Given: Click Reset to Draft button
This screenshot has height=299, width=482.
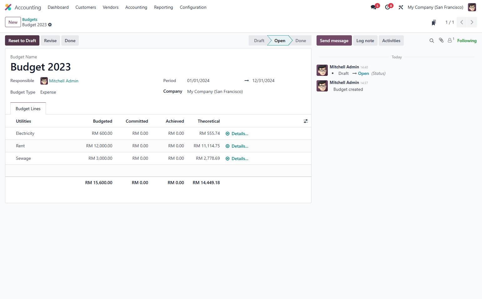Looking at the screenshot, I should [22, 41].
